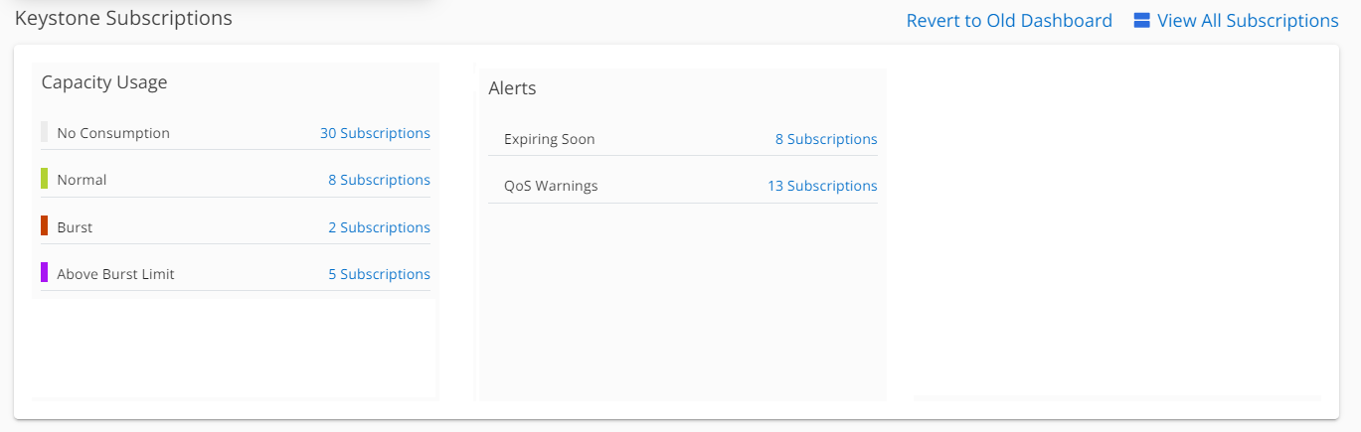Image resolution: width=1361 pixels, height=432 pixels.
Task: Select the Above Burst Limit row label
Action: pyautogui.click(x=115, y=274)
